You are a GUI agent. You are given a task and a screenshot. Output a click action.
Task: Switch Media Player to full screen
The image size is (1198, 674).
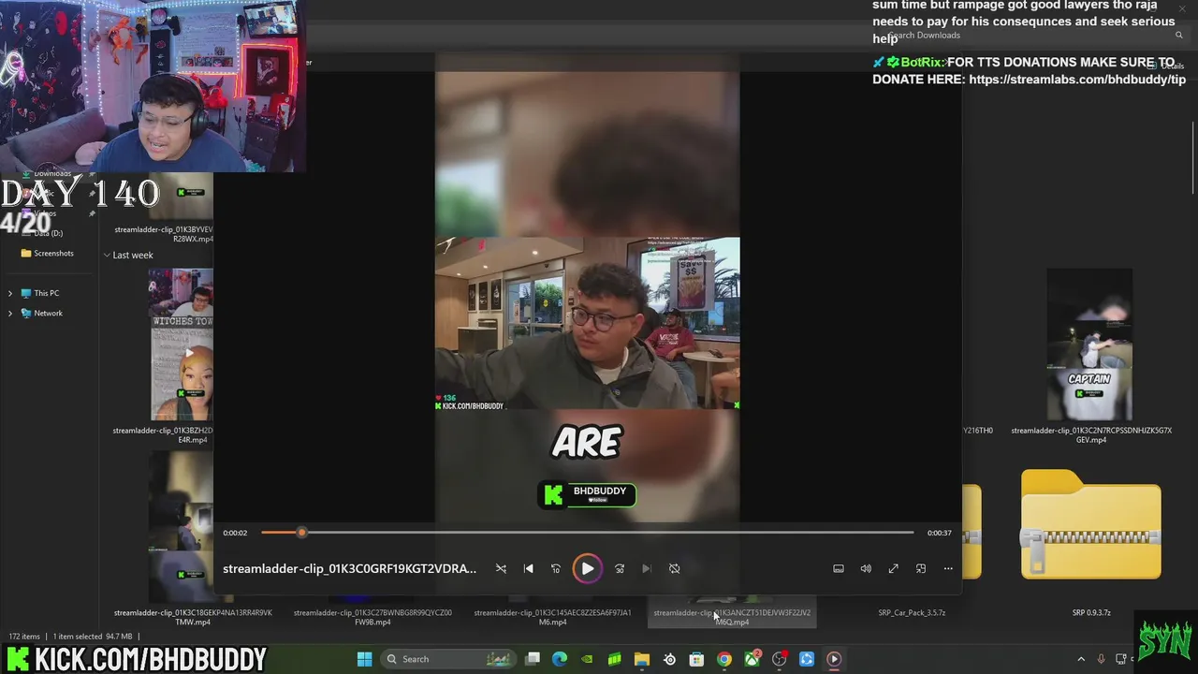(893, 568)
